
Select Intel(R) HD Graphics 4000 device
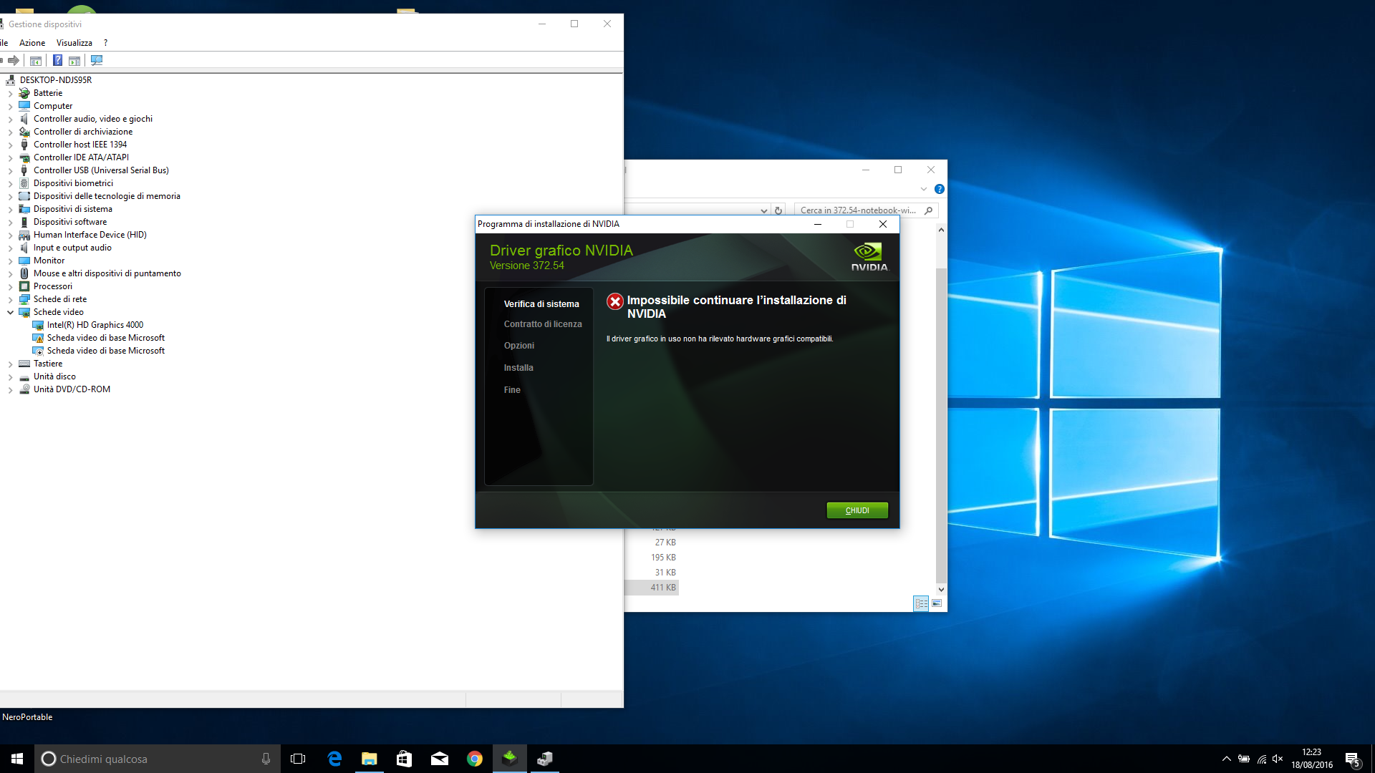click(x=95, y=325)
